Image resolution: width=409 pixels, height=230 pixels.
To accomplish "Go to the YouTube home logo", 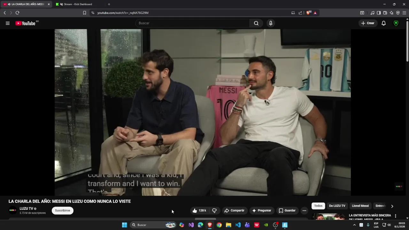I will pyautogui.click(x=25, y=23).
